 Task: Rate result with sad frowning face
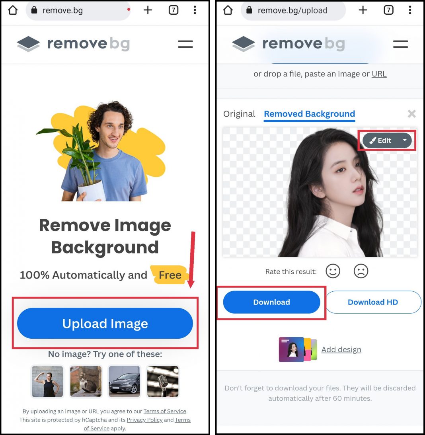(x=361, y=271)
